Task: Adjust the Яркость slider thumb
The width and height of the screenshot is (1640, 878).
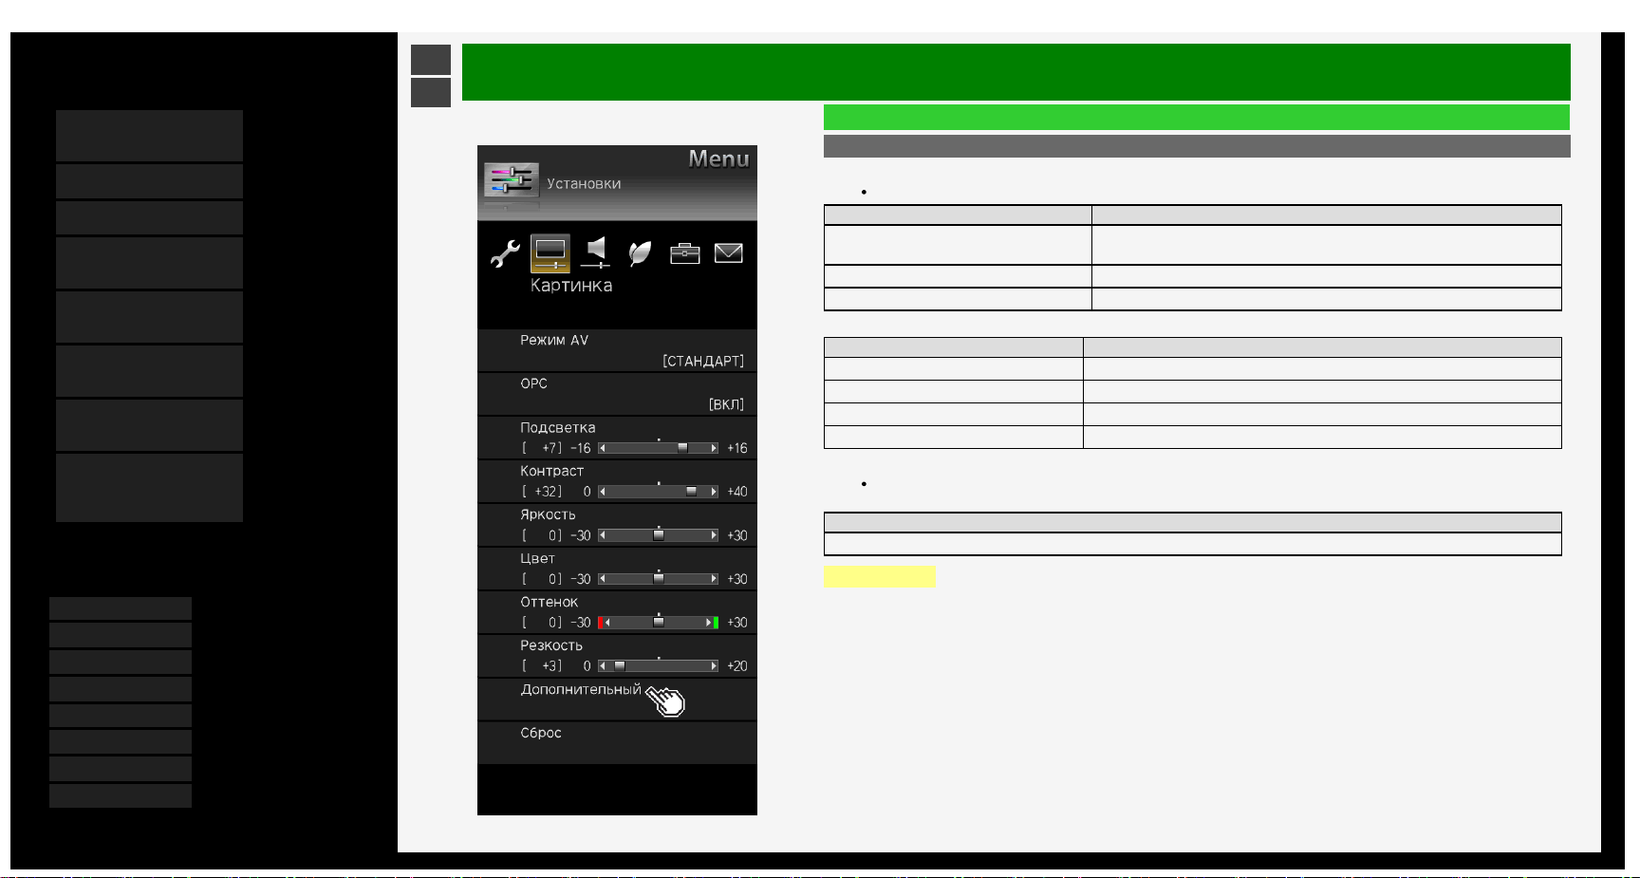Action: (659, 535)
